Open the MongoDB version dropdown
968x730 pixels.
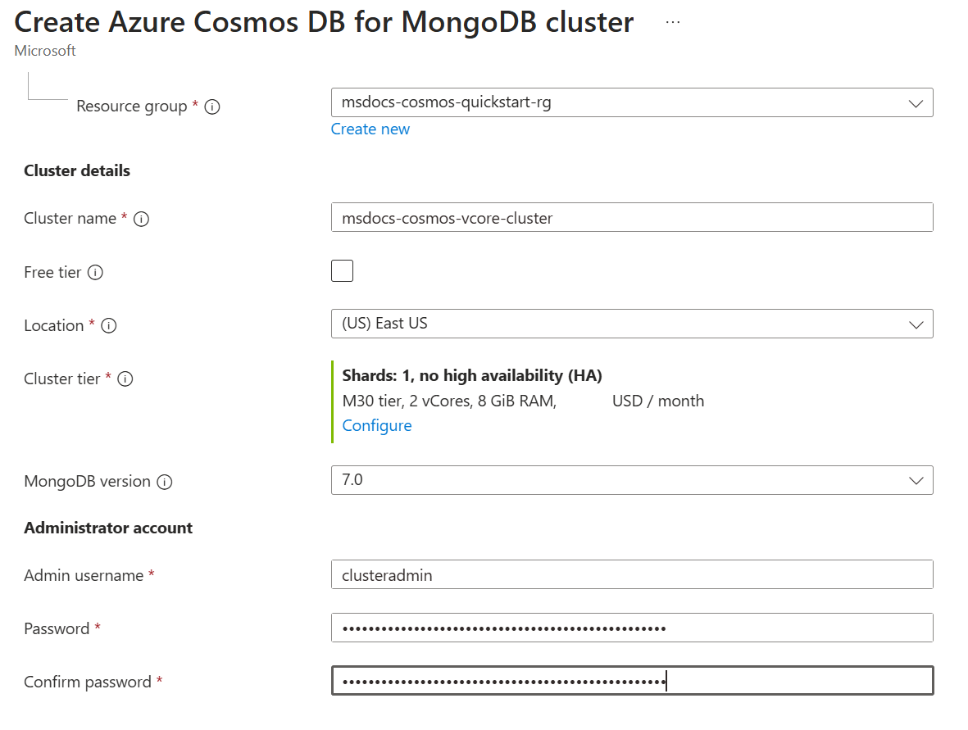point(631,480)
